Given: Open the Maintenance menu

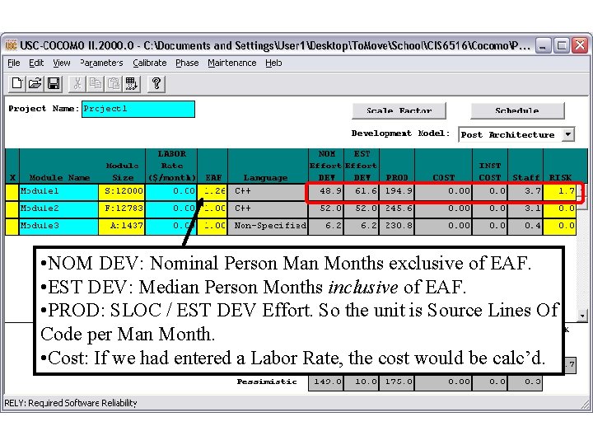Looking at the screenshot, I should tap(231, 63).
